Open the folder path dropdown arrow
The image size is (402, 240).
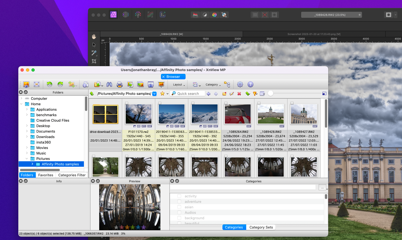pos(154,94)
